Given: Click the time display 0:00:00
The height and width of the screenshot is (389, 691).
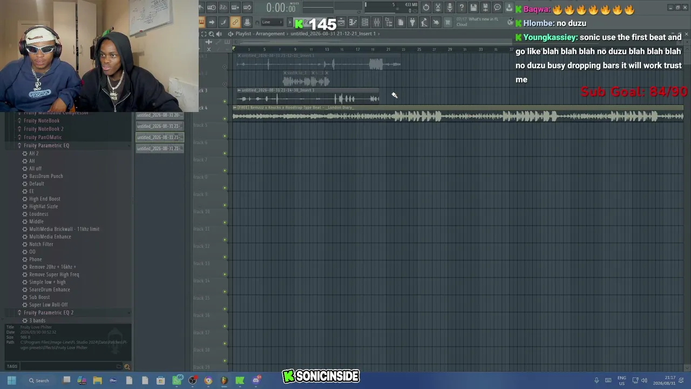Looking at the screenshot, I should [281, 8].
